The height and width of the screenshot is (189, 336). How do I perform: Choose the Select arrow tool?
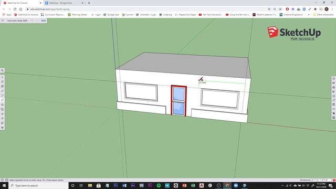tap(2, 77)
